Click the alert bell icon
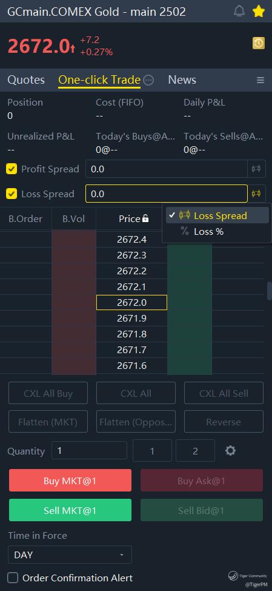 [239, 12]
